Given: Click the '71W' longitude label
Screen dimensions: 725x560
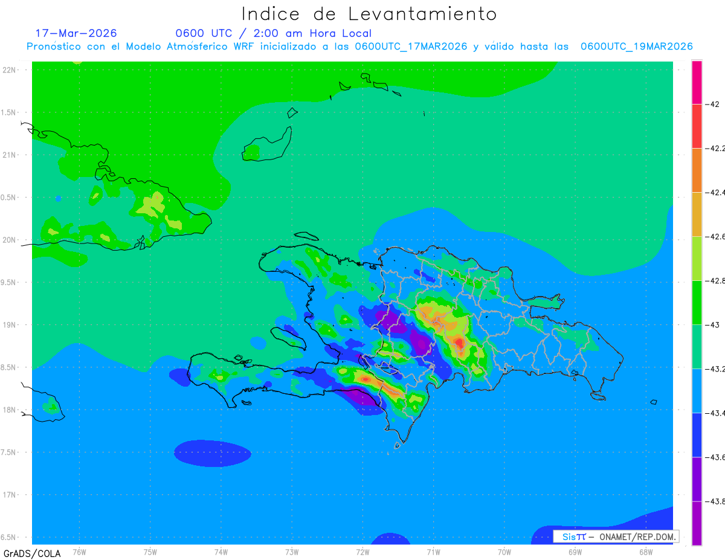Looking at the screenshot, I should [433, 552].
